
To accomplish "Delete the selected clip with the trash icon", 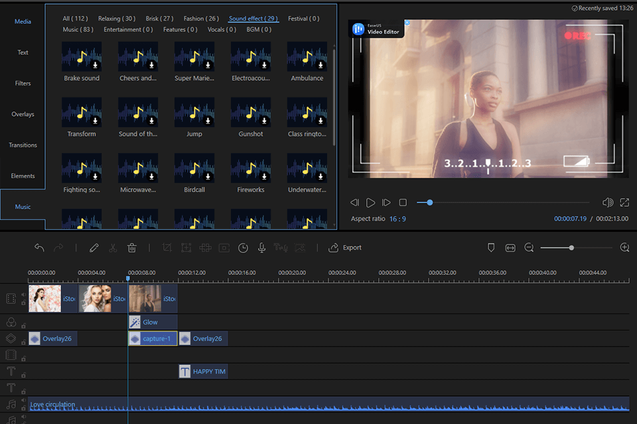I will tap(132, 247).
